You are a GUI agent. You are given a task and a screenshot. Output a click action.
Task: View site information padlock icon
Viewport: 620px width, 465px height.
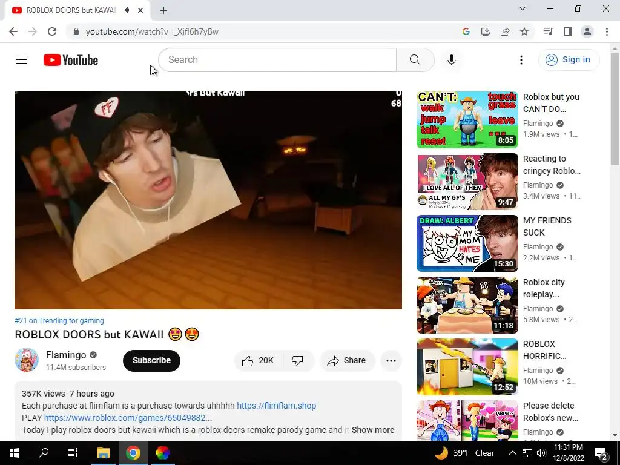point(76,31)
